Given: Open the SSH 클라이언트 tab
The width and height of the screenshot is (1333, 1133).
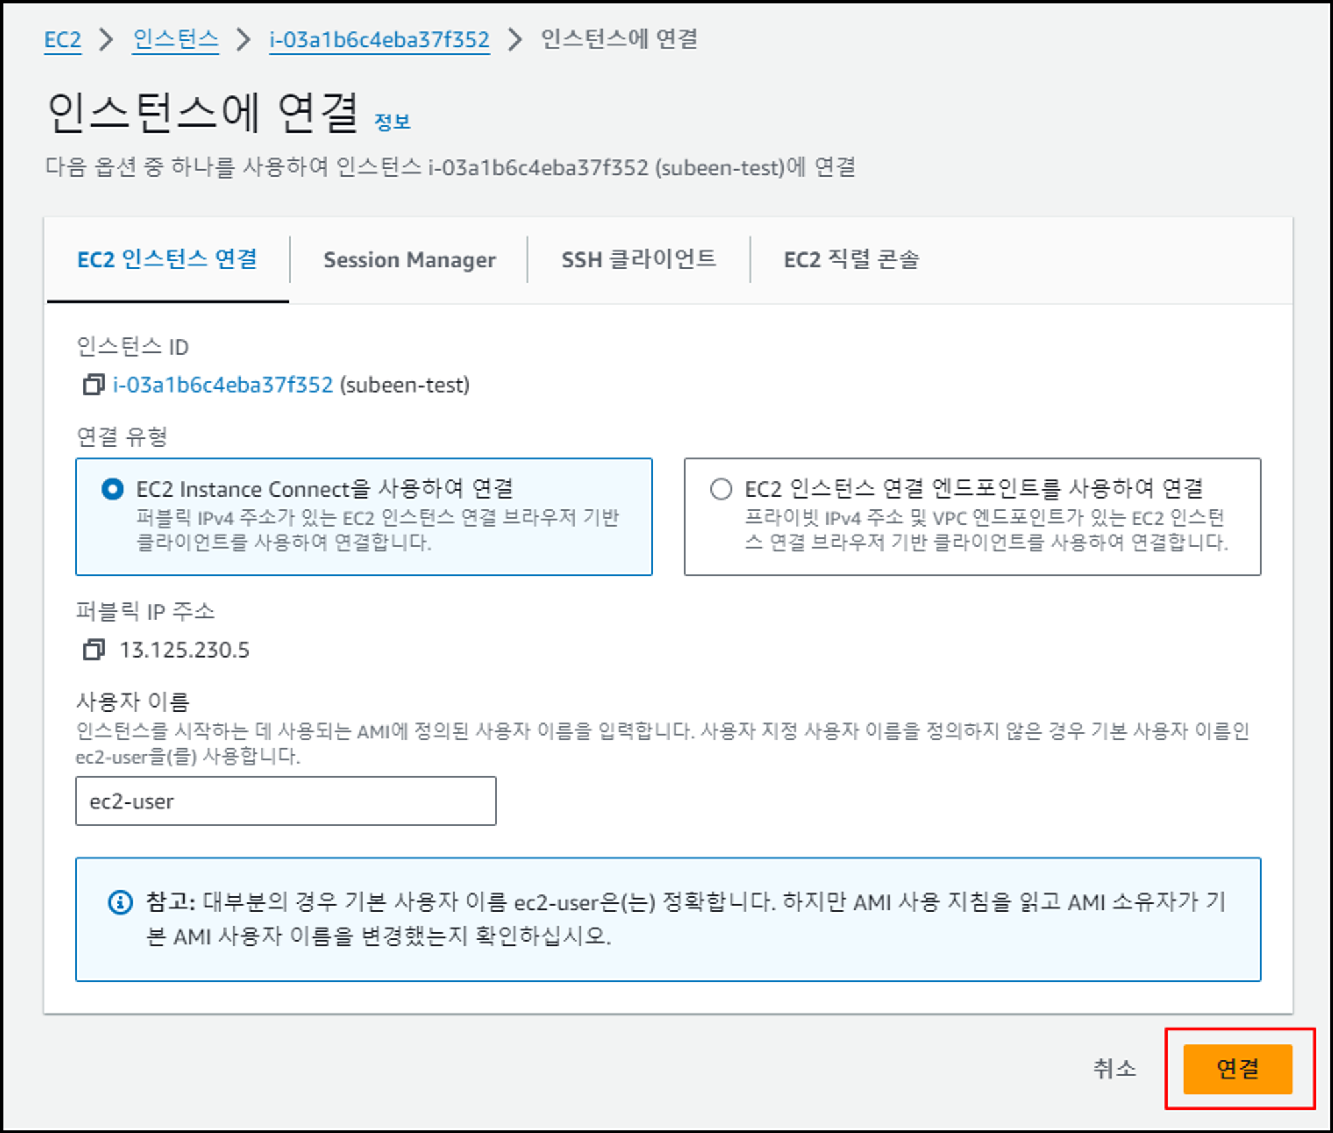Looking at the screenshot, I should tap(639, 259).
